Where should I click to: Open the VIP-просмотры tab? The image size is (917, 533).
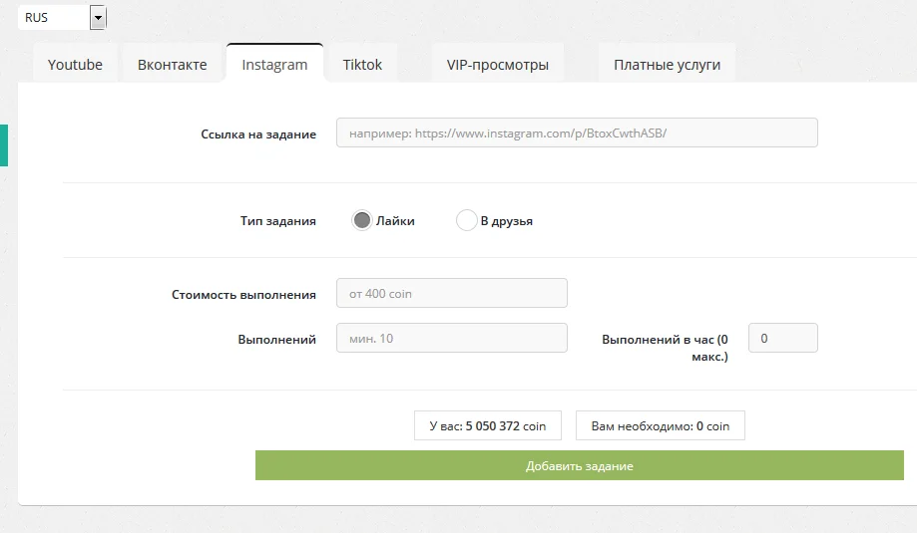click(x=498, y=64)
